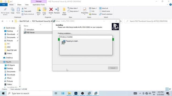Select OneDrive in navigation pane
The height and width of the screenshot is (96, 172).
tap(9, 58)
